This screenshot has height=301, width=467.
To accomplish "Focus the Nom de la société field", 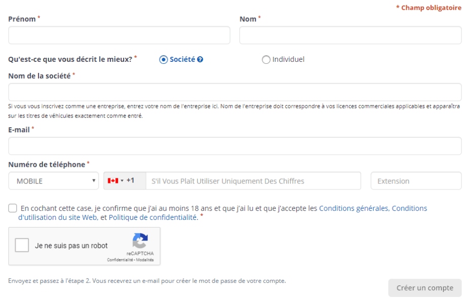I will point(235,92).
